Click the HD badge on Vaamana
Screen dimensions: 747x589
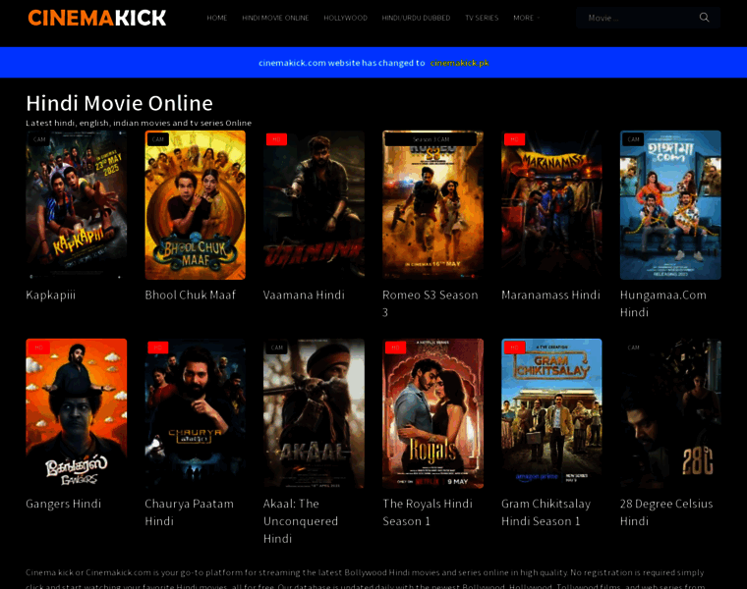point(277,139)
